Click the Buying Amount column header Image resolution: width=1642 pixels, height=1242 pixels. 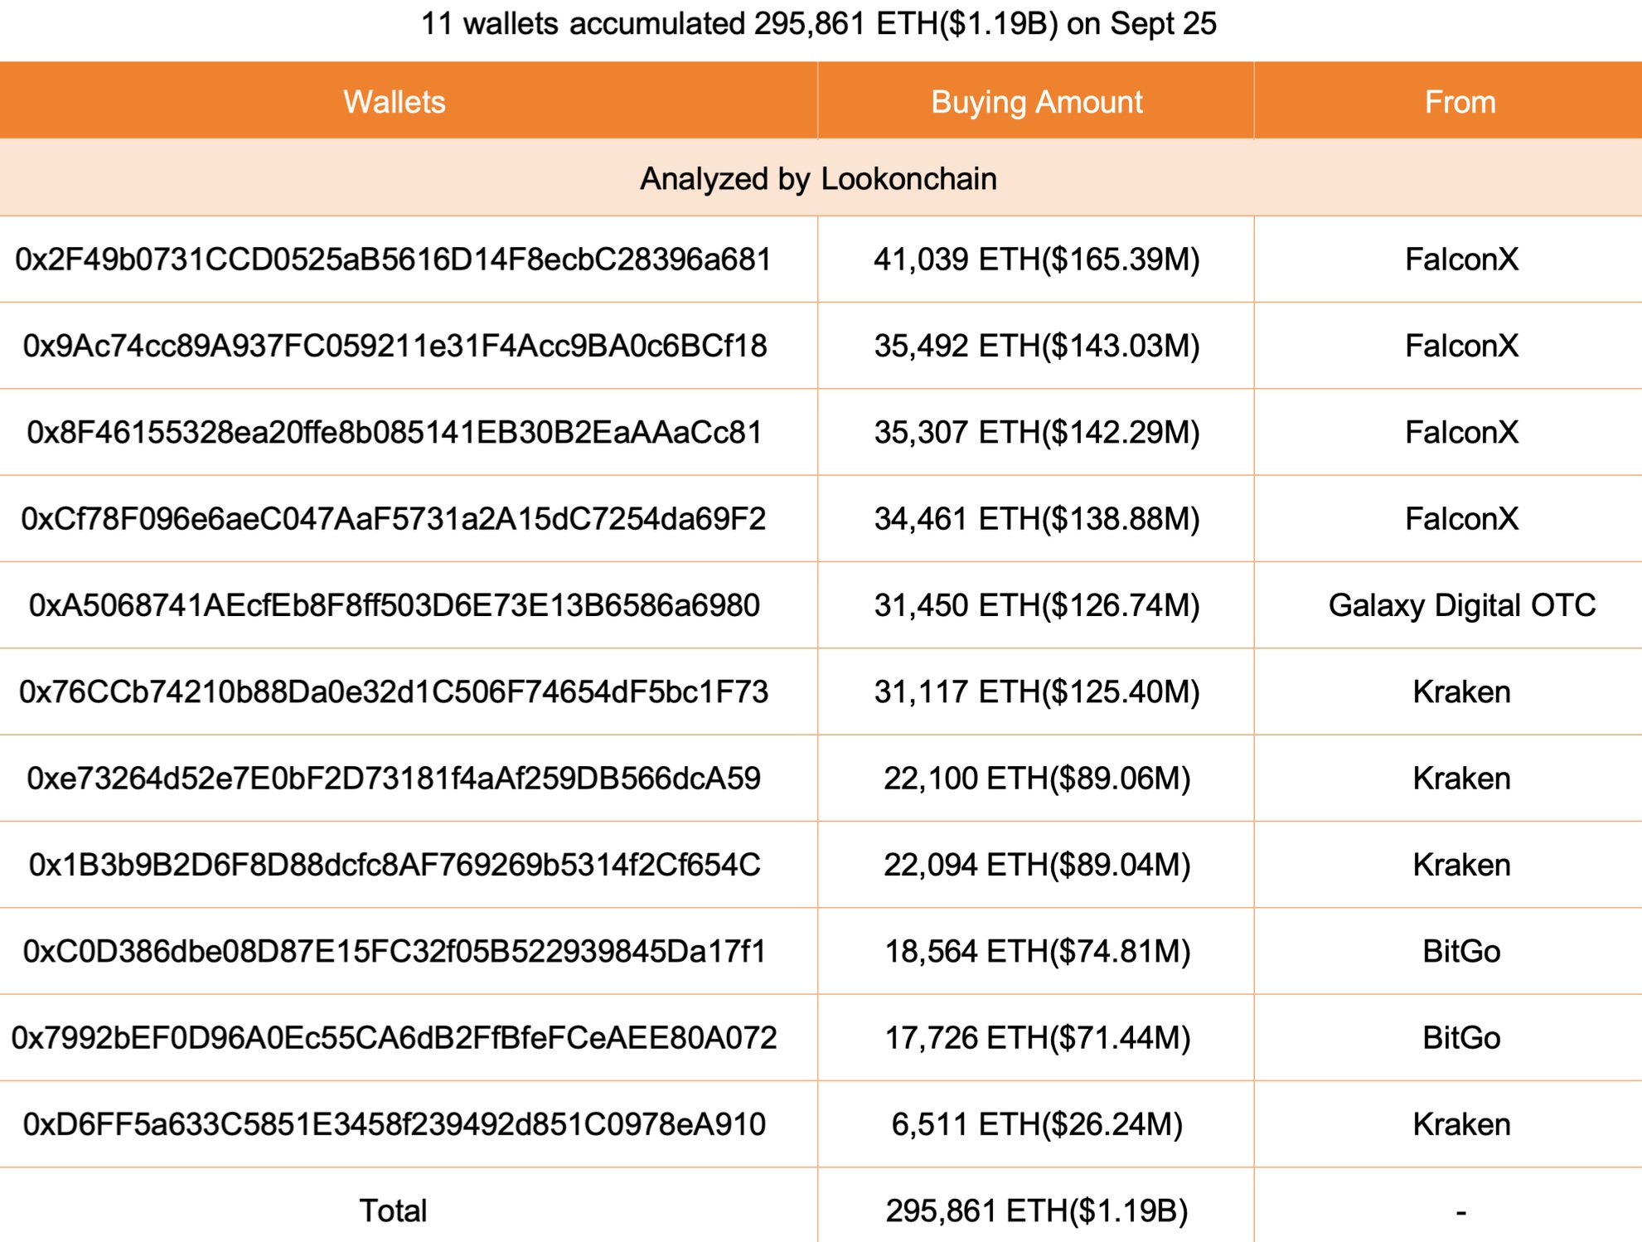tap(1036, 102)
